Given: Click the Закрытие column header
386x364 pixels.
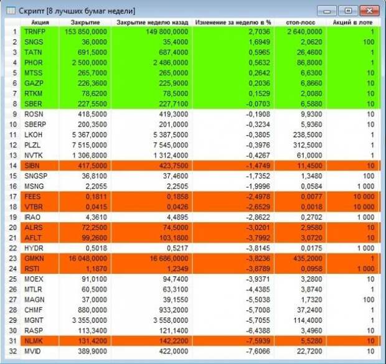Looking at the screenshot, I should pyautogui.click(x=85, y=22).
